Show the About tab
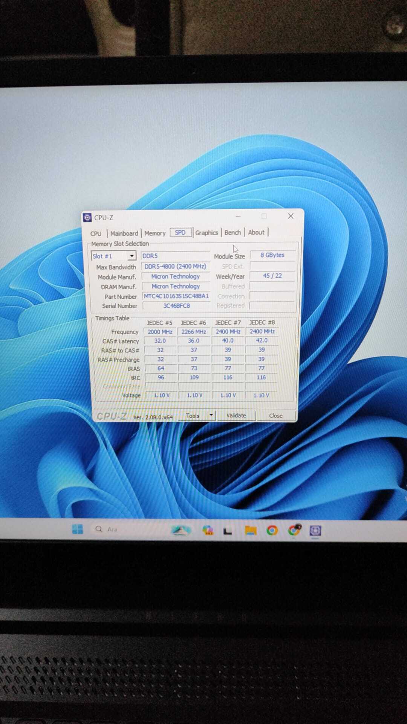 click(256, 232)
